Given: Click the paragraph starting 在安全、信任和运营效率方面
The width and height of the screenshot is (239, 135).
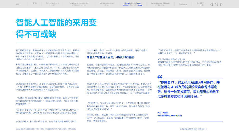Looking at the screenshot, I should (x=118, y=69).
